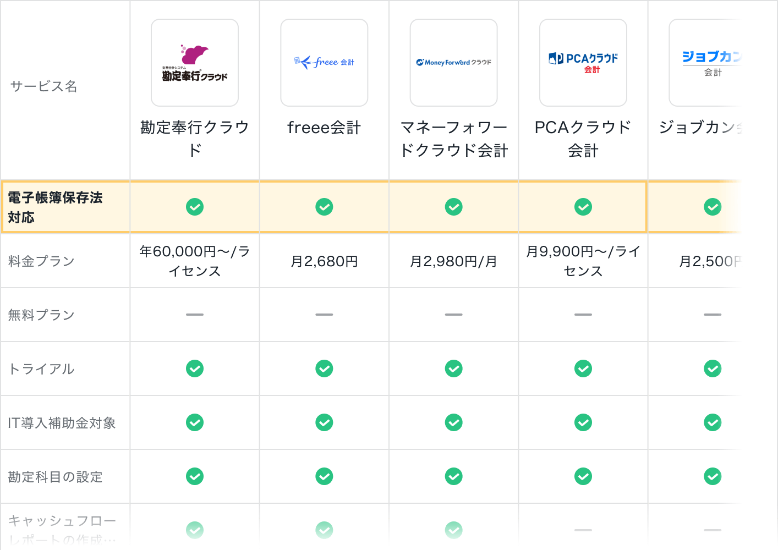
Task: Select the PCAクラウド会計 service name
Action: tap(583, 139)
